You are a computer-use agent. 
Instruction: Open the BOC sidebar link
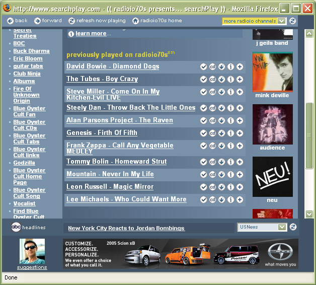click(19, 43)
